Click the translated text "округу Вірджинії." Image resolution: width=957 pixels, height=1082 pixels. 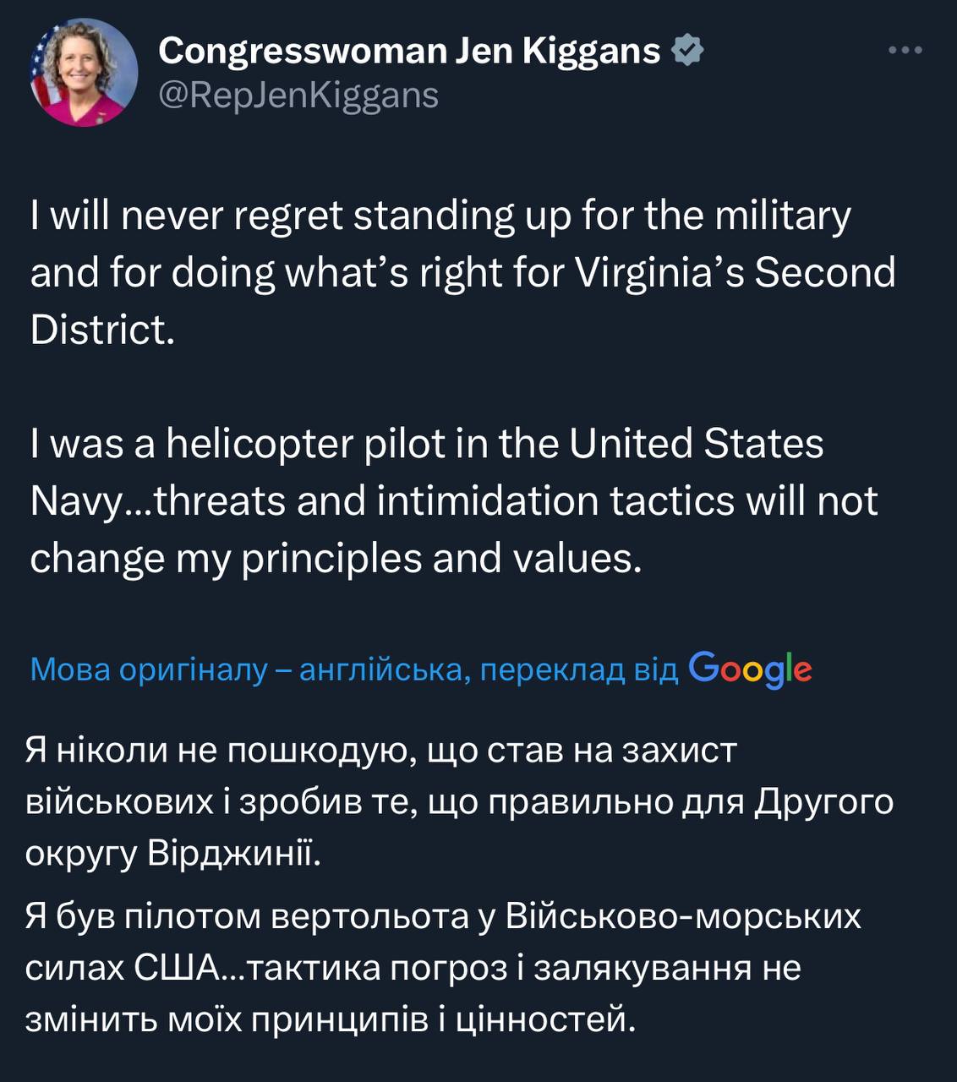point(173,854)
